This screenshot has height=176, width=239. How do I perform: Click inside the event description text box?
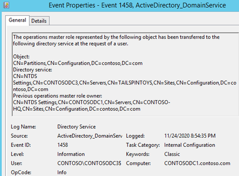125,74
